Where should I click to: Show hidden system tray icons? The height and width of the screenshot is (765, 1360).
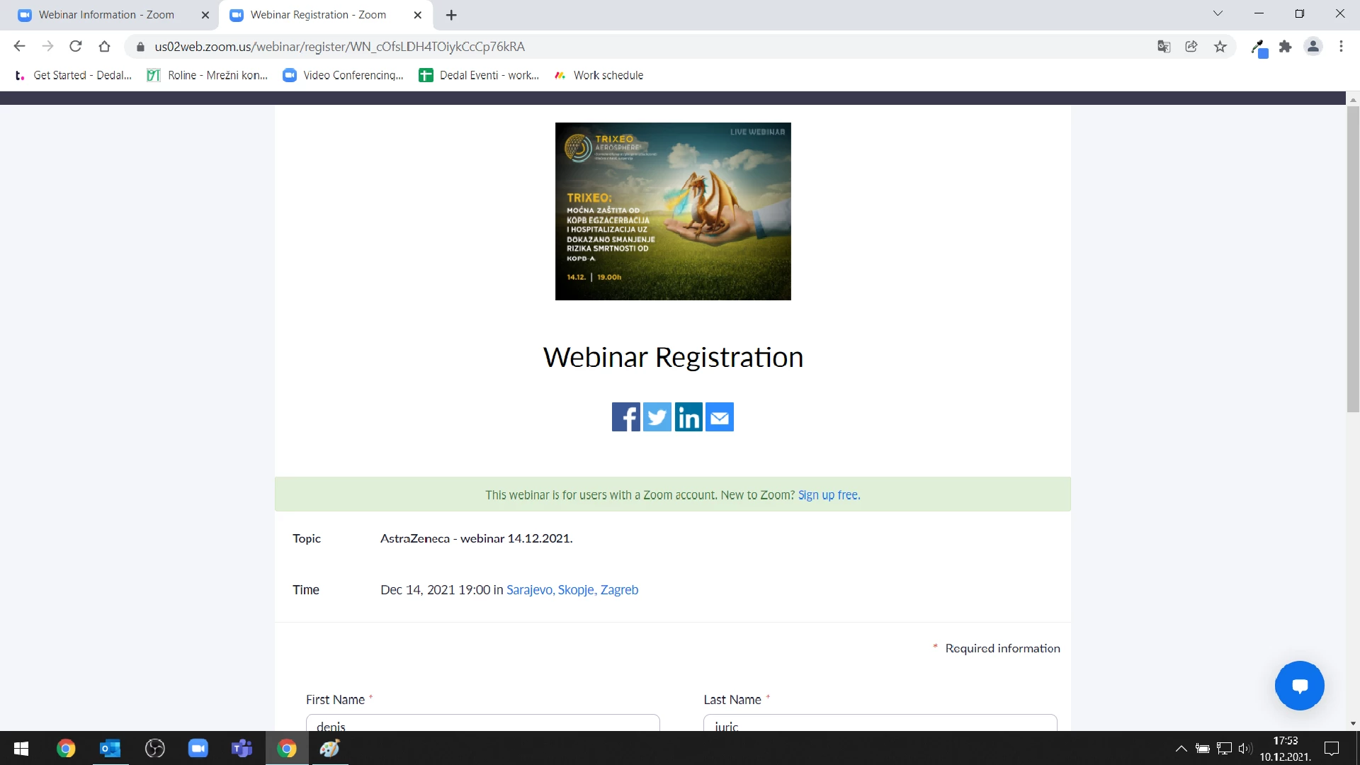[x=1181, y=749]
